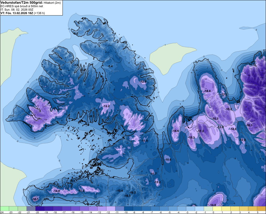Click the bold temperature value -12.5
This screenshot has height=214, width=266.
click(143, 82)
